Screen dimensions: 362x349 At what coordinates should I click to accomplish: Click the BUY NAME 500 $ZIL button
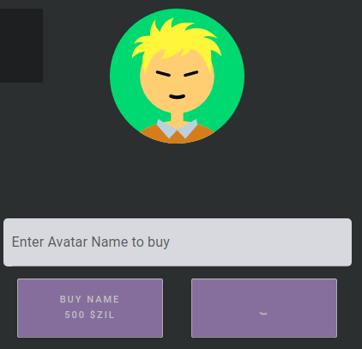[90, 308]
